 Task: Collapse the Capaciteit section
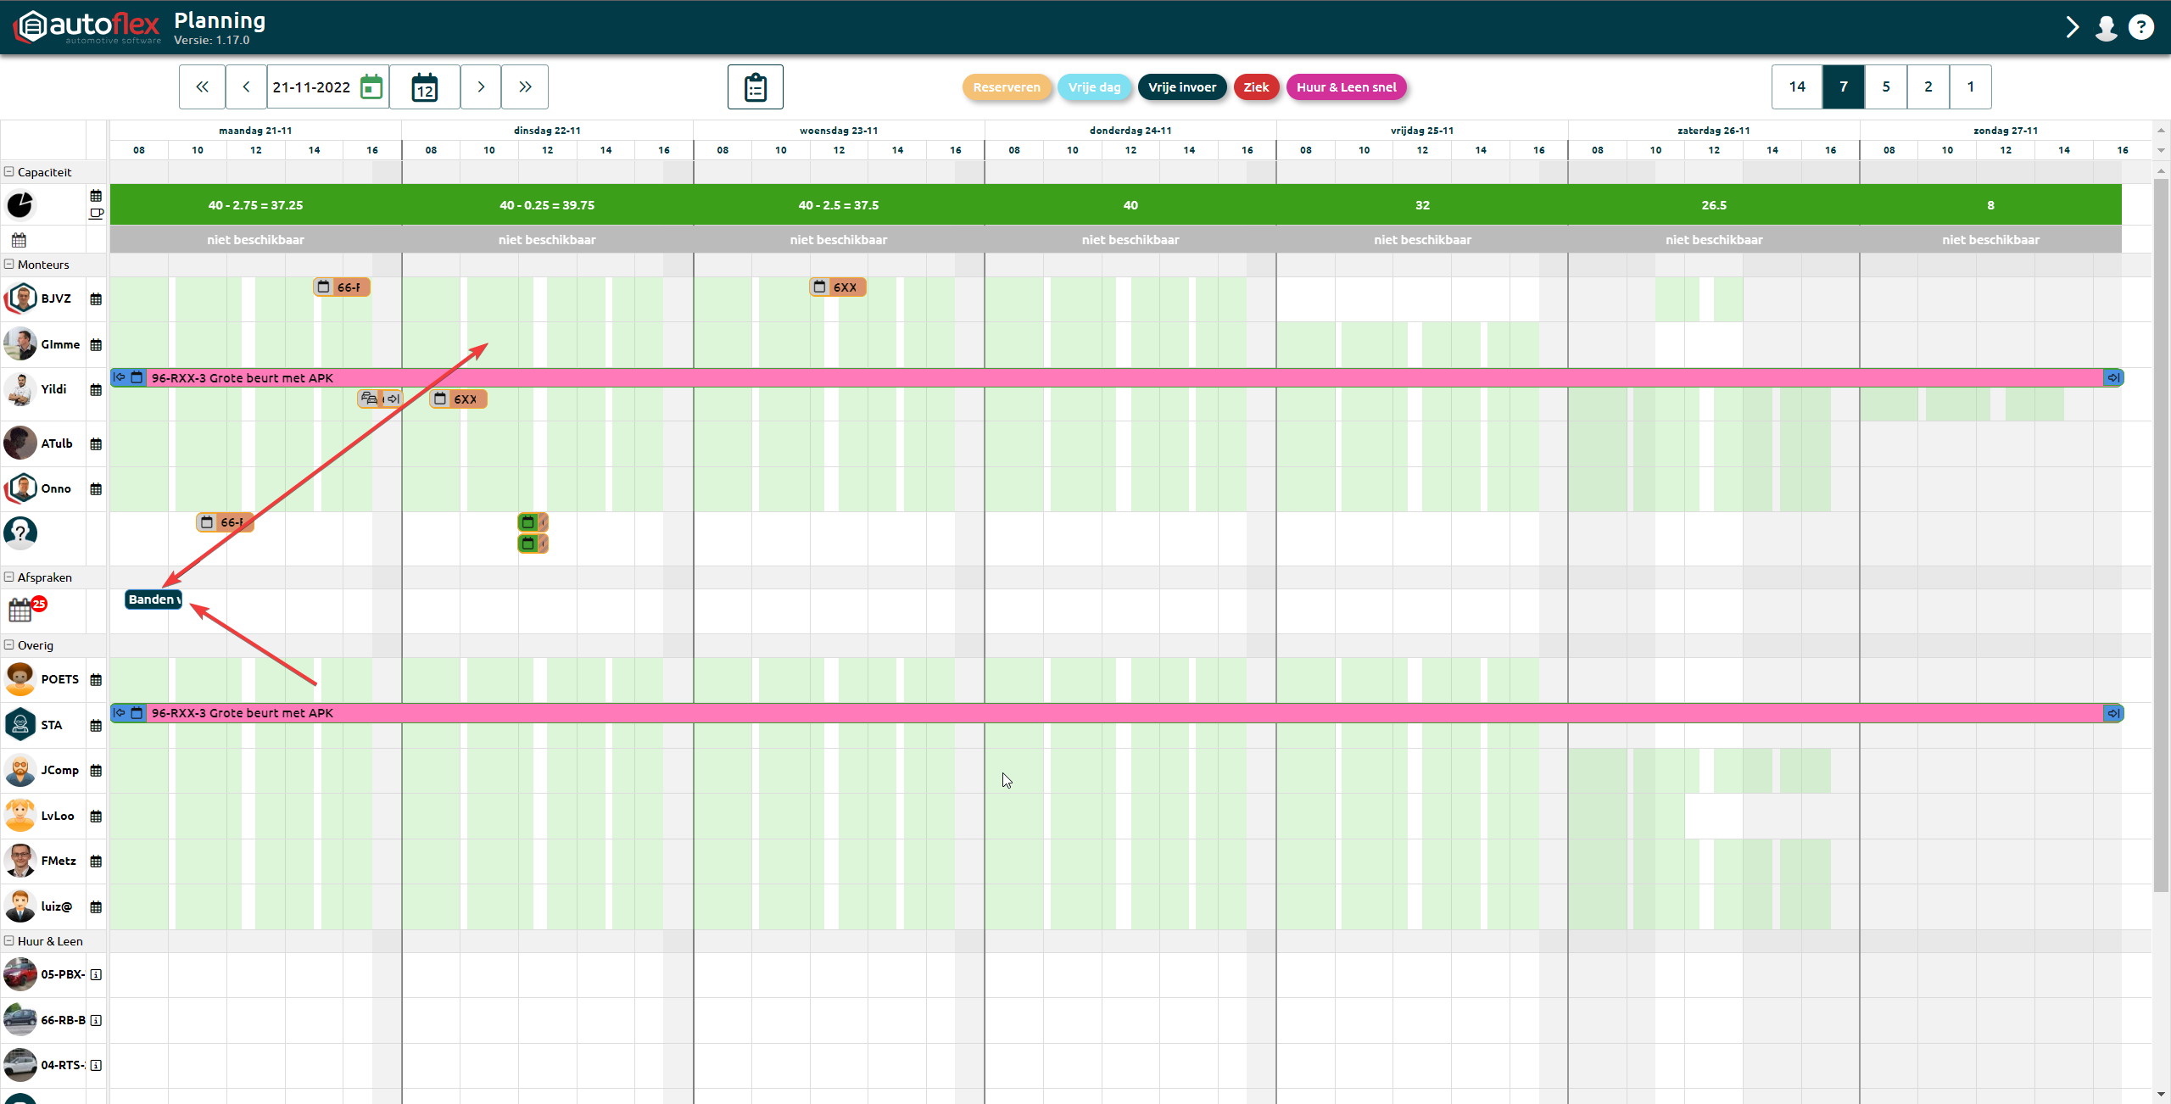[x=9, y=171]
